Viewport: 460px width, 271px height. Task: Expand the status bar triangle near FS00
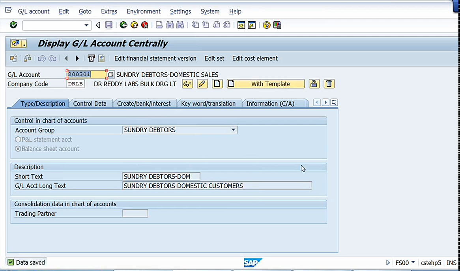click(x=388, y=262)
